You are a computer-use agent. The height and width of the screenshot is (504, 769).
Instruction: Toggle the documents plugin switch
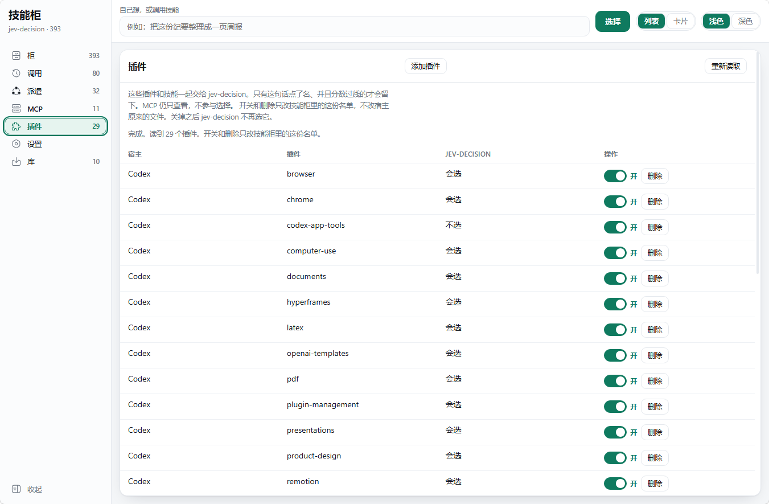[x=615, y=278]
